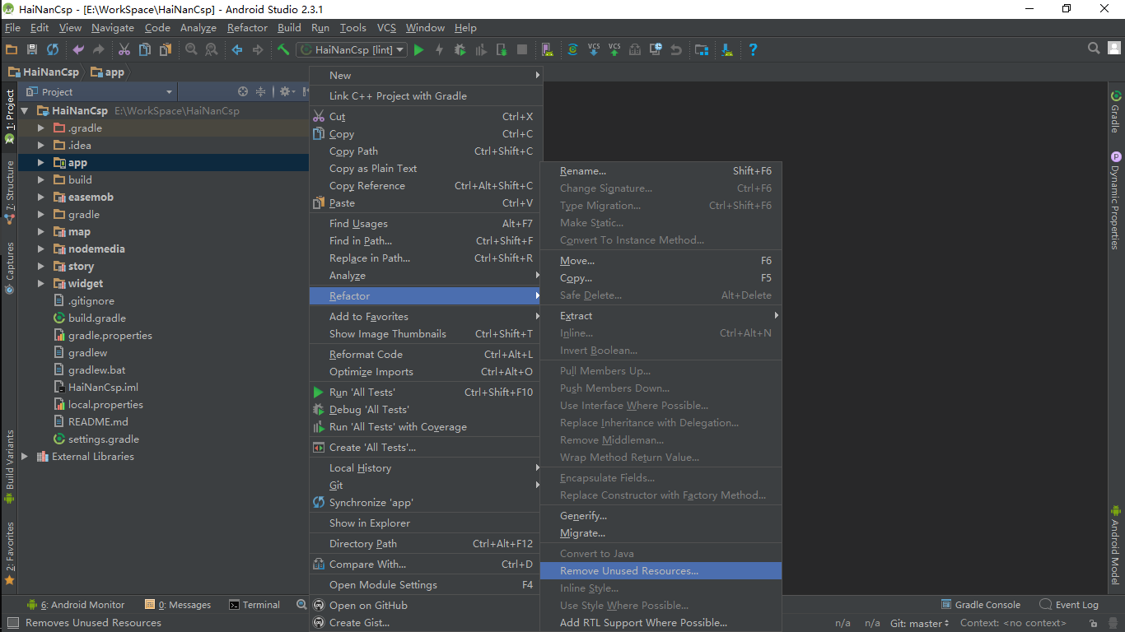
Task: Click the Paste toolbar icon
Action: (x=165, y=49)
